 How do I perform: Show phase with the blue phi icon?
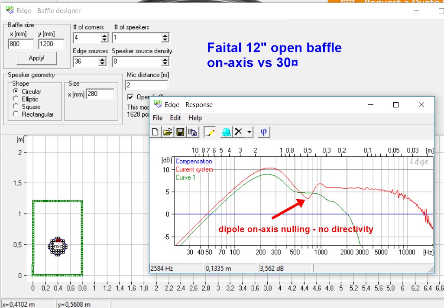(264, 132)
